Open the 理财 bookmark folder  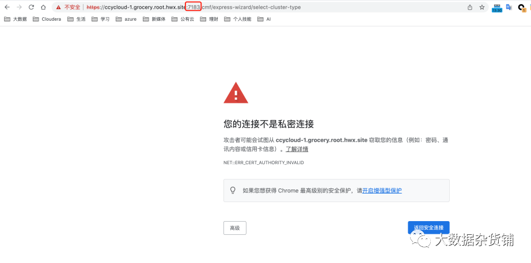(209, 20)
